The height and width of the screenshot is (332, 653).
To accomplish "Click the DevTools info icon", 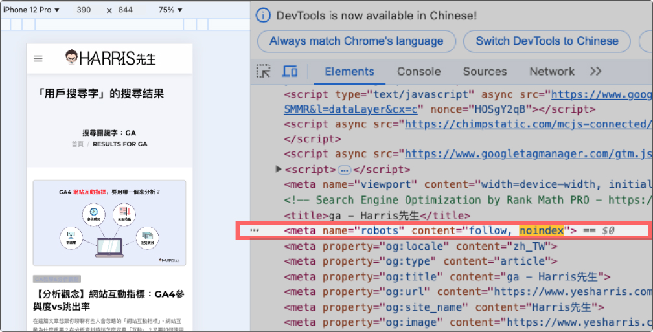I will pyautogui.click(x=263, y=16).
